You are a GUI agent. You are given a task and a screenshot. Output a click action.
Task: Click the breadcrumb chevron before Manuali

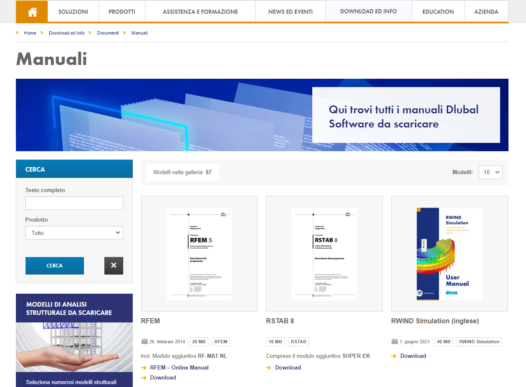(x=124, y=32)
